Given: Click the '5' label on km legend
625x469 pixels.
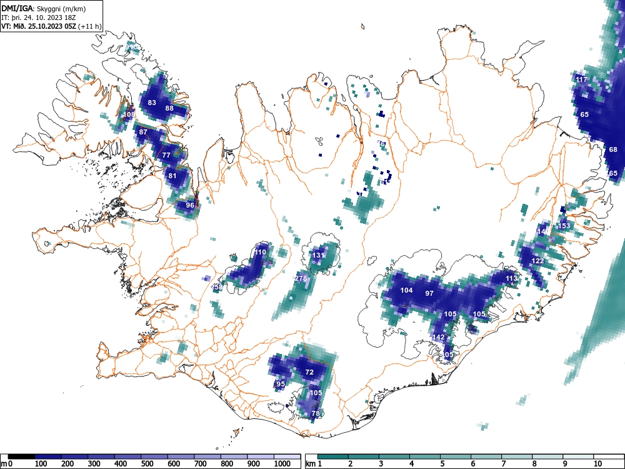Looking at the screenshot, I should click(442, 464).
